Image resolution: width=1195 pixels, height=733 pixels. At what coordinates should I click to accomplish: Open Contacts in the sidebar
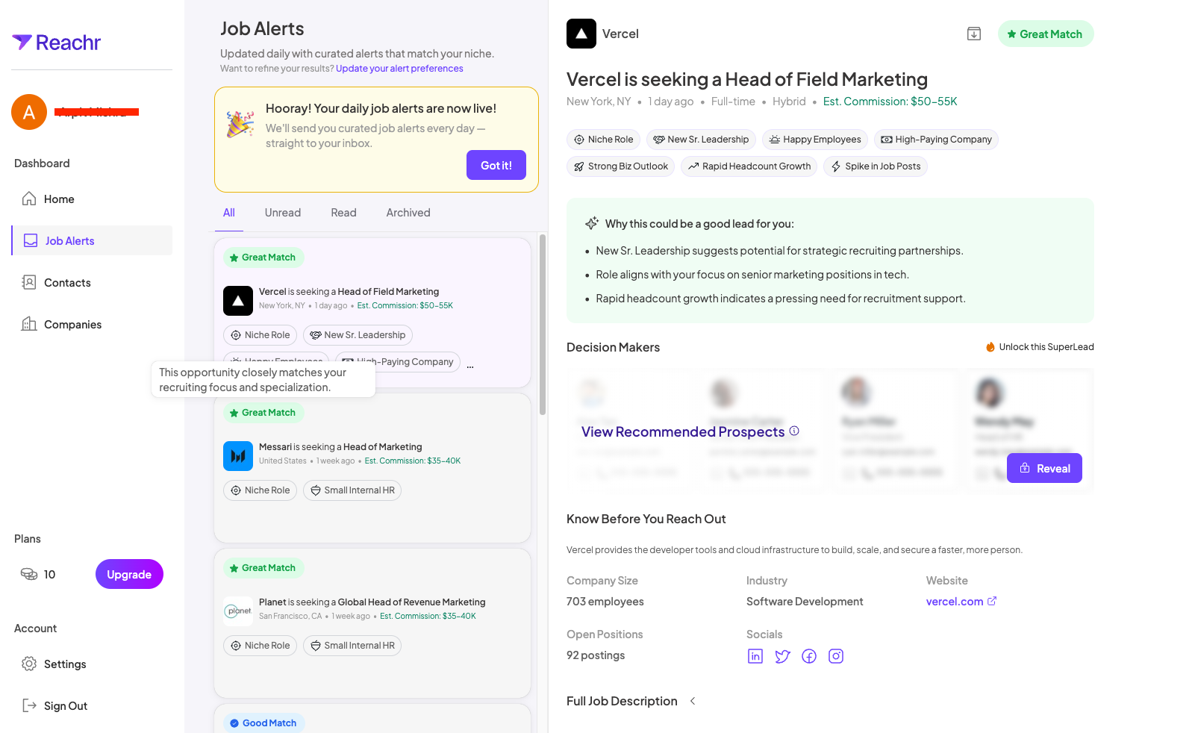pyautogui.click(x=92, y=282)
